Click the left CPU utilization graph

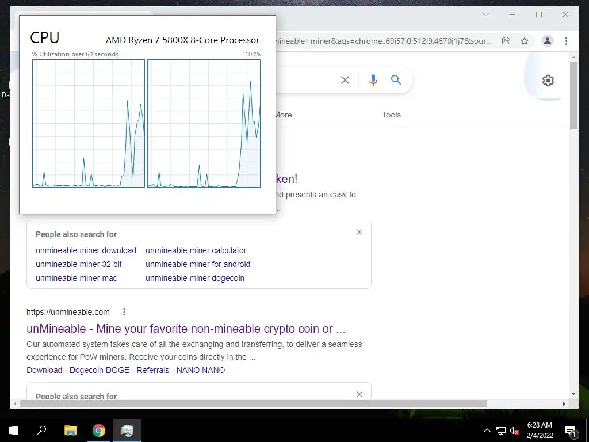pyautogui.click(x=89, y=123)
